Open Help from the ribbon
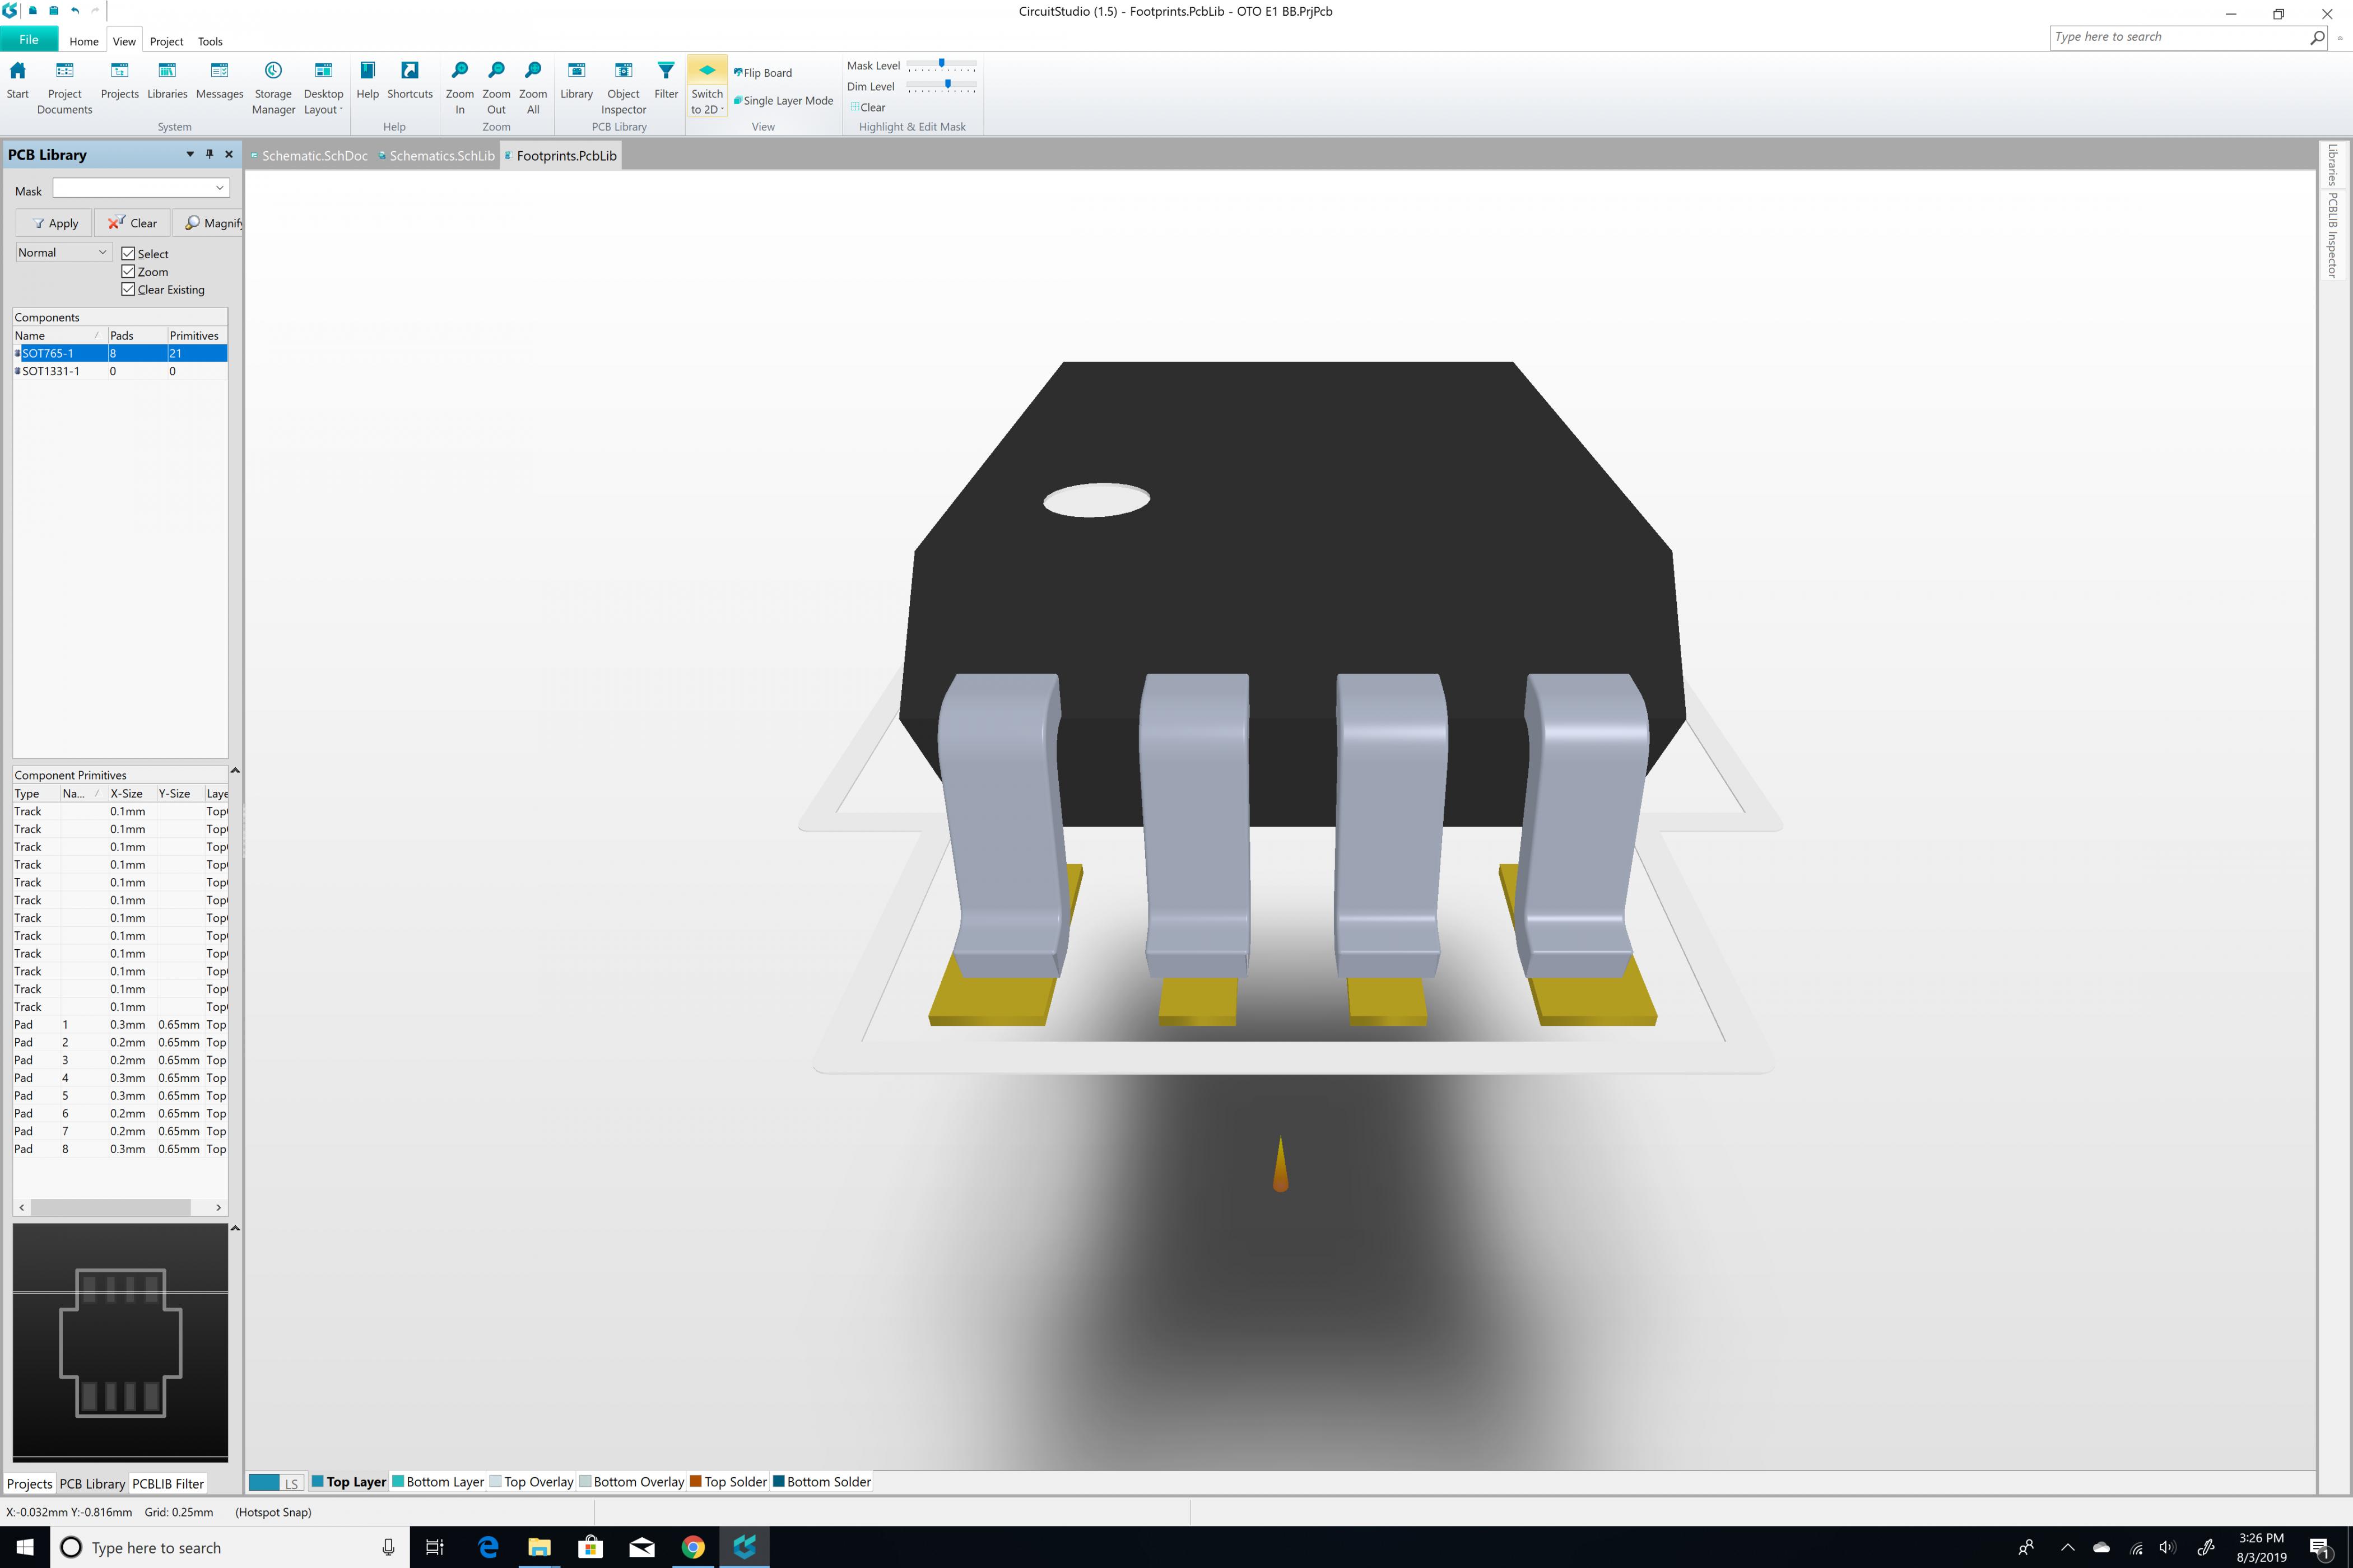The image size is (2353, 1568). [x=367, y=80]
